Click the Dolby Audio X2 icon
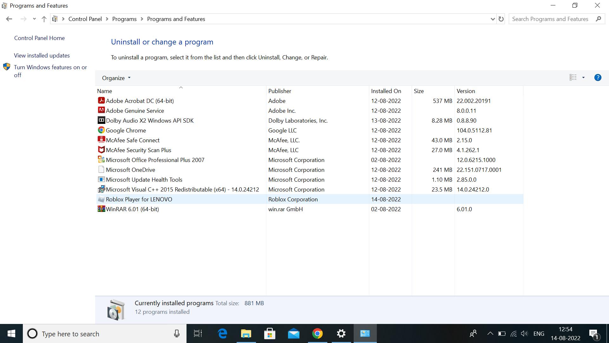 click(x=101, y=120)
